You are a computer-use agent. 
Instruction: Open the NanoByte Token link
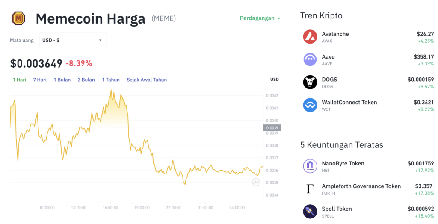click(343, 163)
